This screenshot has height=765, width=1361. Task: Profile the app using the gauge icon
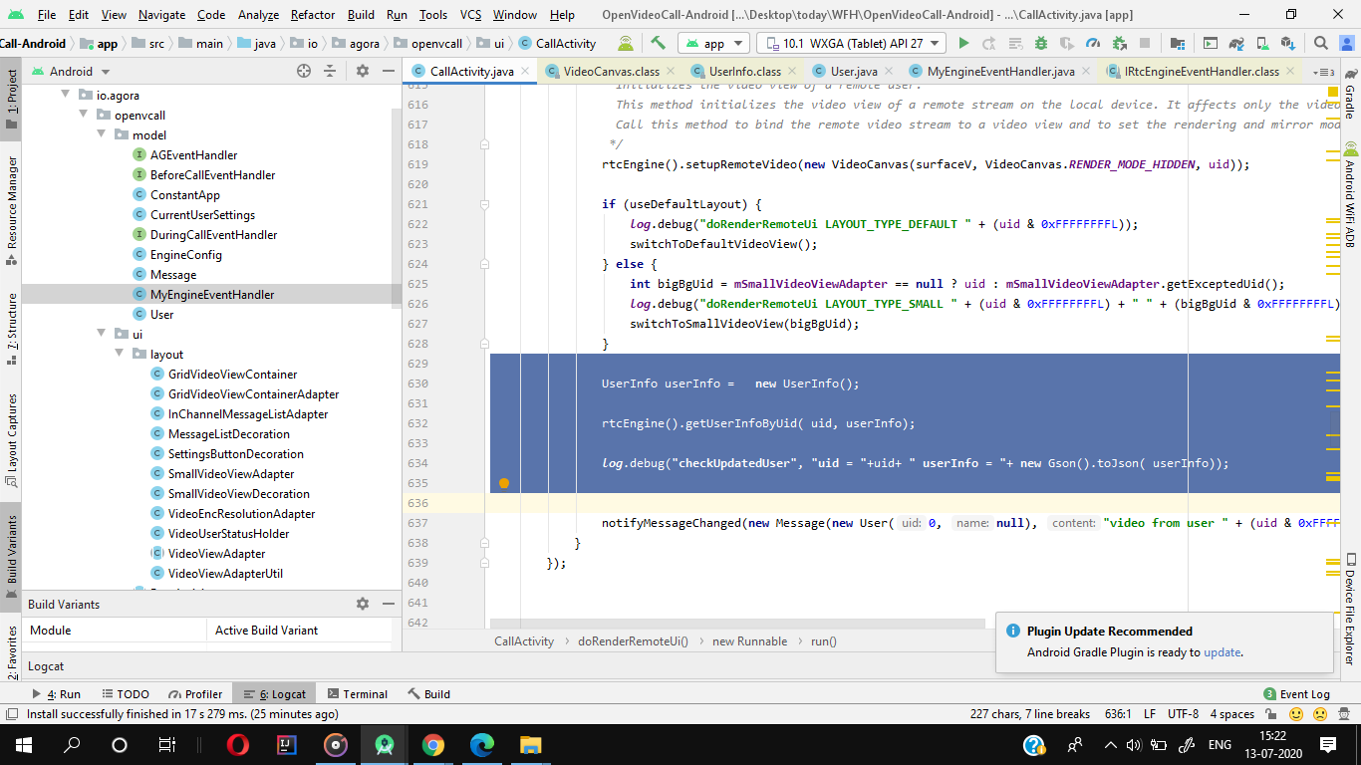click(x=1093, y=44)
